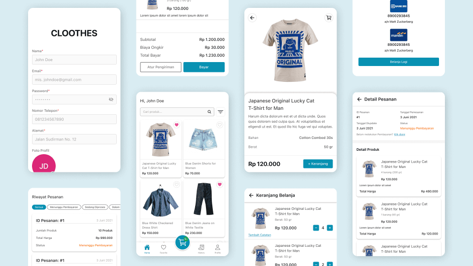
Task: Decrease quantity with minus next to 4
Action: pos(316,228)
